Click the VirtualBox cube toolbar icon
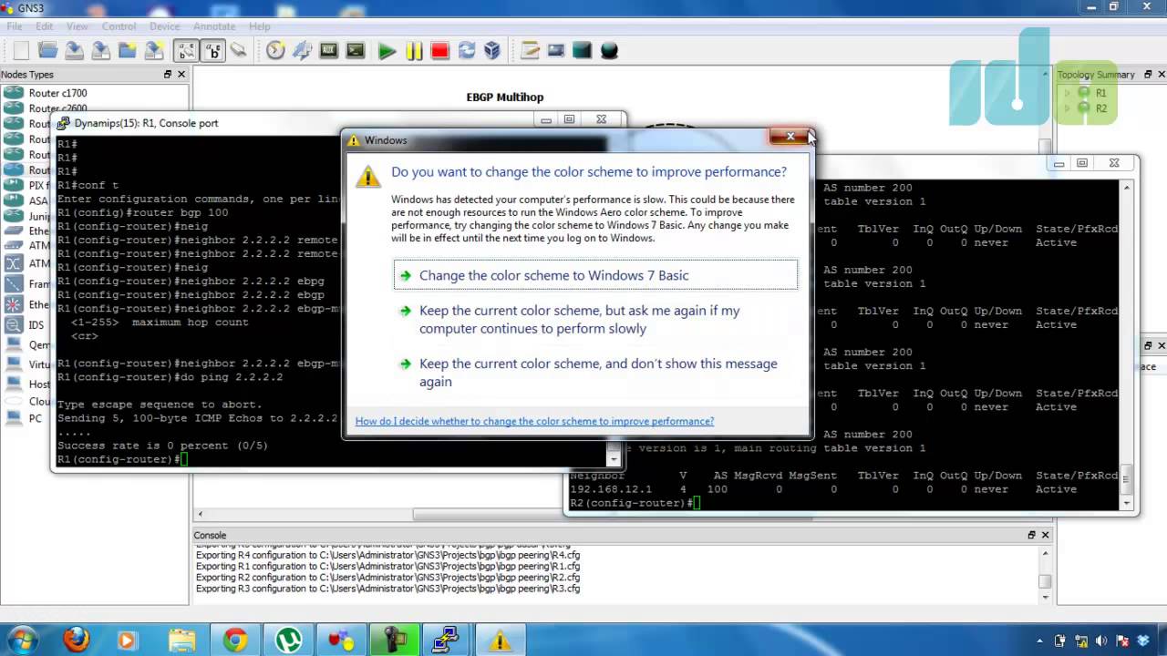Image resolution: width=1167 pixels, height=656 pixels. click(492, 51)
